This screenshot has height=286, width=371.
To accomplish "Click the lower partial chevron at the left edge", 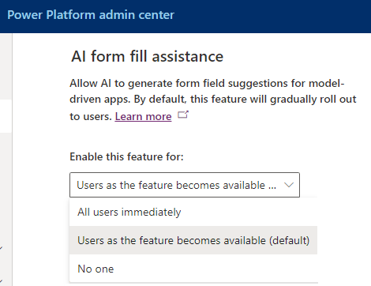I will pos(1,280).
